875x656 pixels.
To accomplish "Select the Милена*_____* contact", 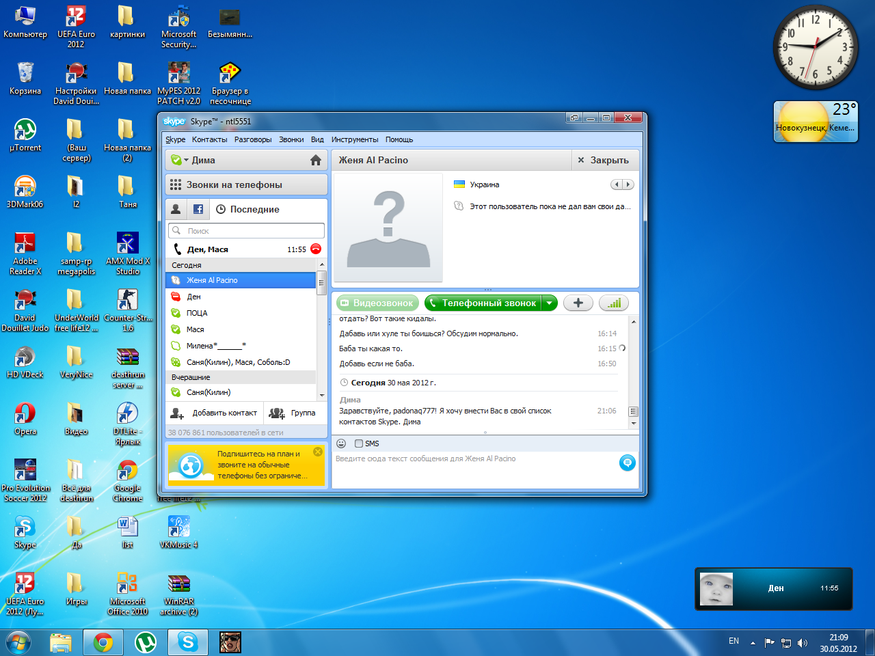I will point(241,346).
